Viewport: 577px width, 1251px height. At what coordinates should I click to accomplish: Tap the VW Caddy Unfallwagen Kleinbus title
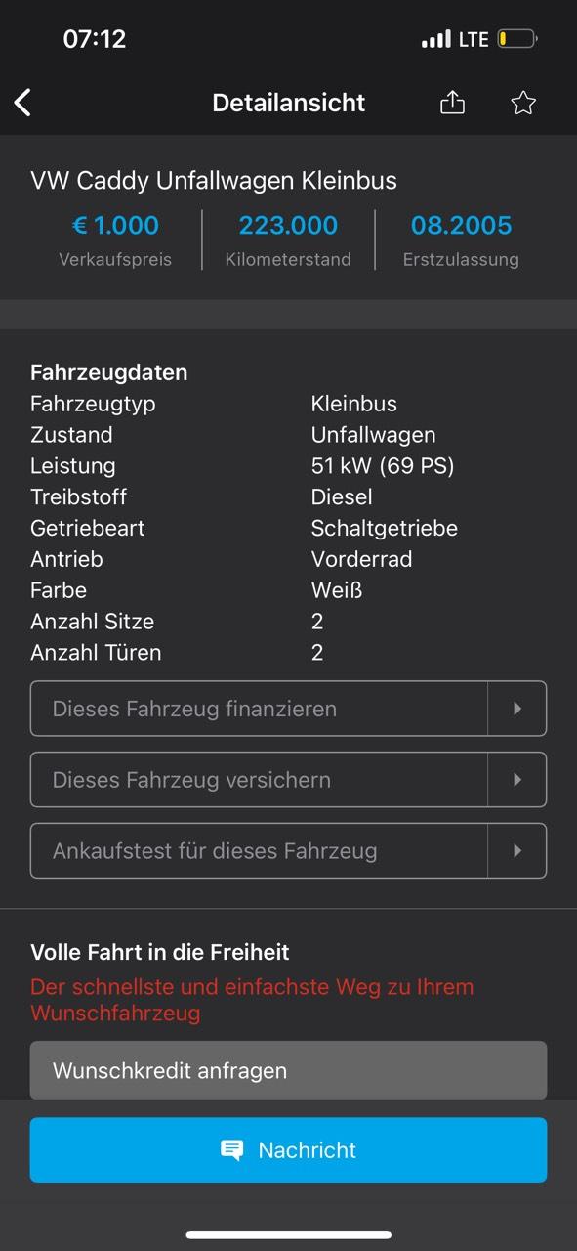coord(214,181)
